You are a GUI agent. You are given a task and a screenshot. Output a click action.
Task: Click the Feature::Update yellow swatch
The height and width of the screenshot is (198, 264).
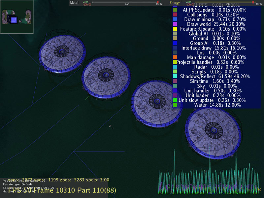(175, 29)
